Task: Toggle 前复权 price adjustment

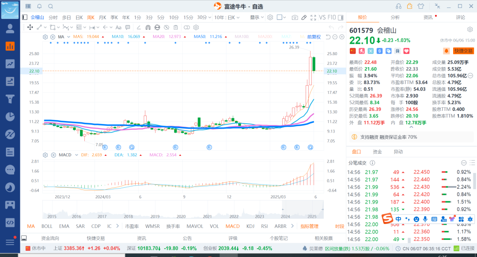Action: (x=314, y=37)
